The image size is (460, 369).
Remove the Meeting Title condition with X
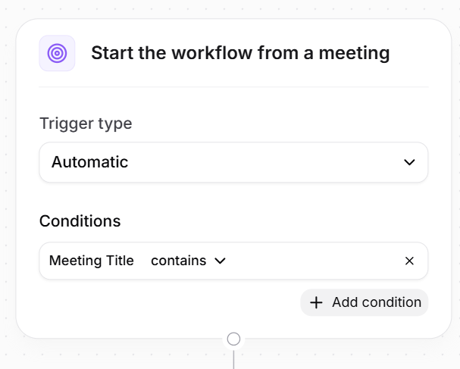(409, 261)
